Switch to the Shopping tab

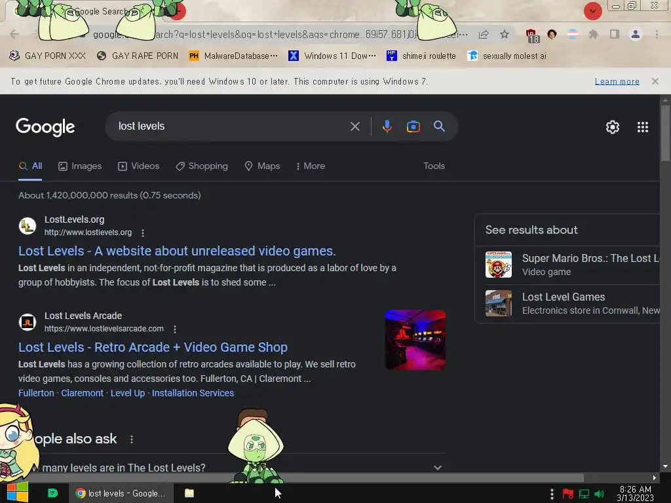(x=202, y=166)
